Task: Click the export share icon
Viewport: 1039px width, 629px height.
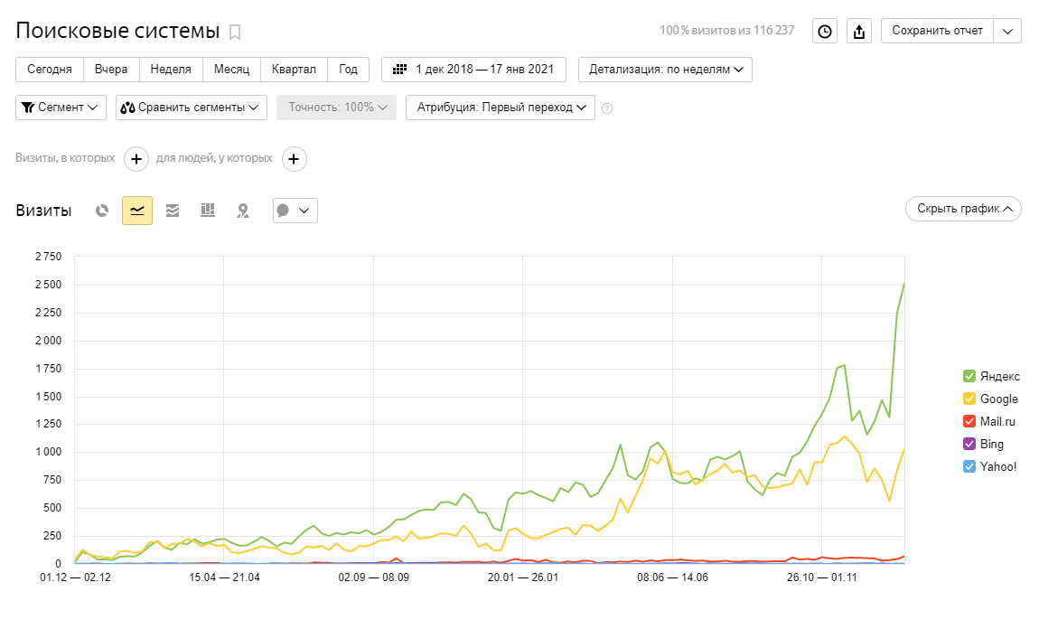Action: (859, 31)
